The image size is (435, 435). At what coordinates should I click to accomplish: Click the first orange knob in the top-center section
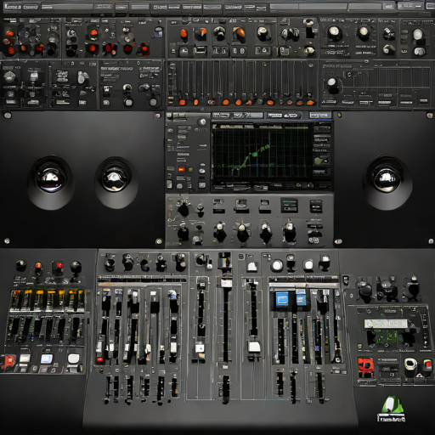coord(184,33)
